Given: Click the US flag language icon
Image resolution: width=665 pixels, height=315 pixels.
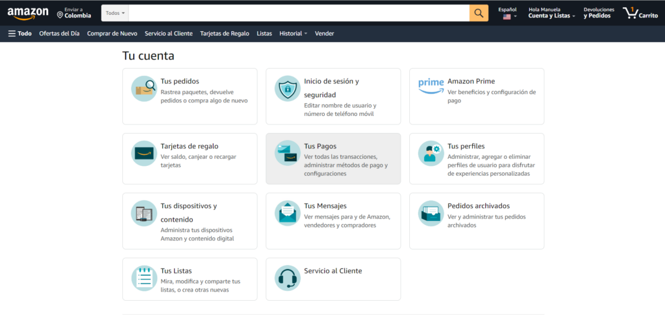Looking at the screenshot, I should click(507, 16).
